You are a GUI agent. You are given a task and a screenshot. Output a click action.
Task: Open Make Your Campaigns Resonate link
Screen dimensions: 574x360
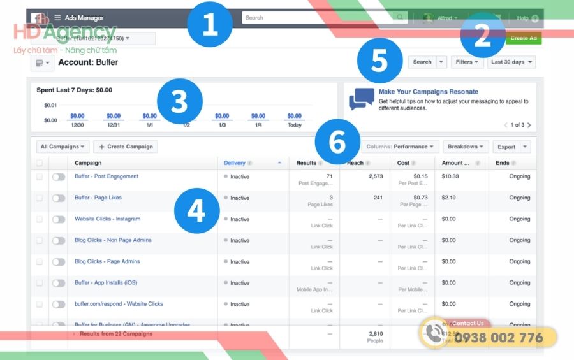click(x=429, y=92)
